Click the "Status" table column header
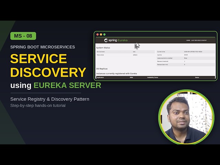220x165 pixels. 197,77
